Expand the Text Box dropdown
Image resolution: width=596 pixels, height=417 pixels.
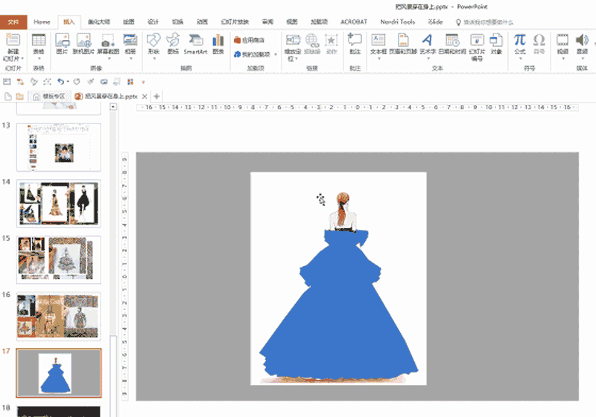tap(378, 59)
